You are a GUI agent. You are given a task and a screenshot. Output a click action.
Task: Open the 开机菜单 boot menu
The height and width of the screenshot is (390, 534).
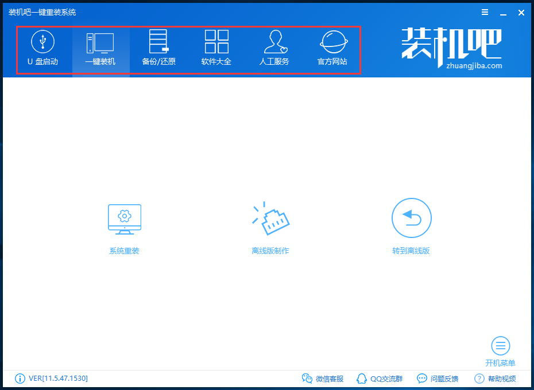pyautogui.click(x=500, y=350)
